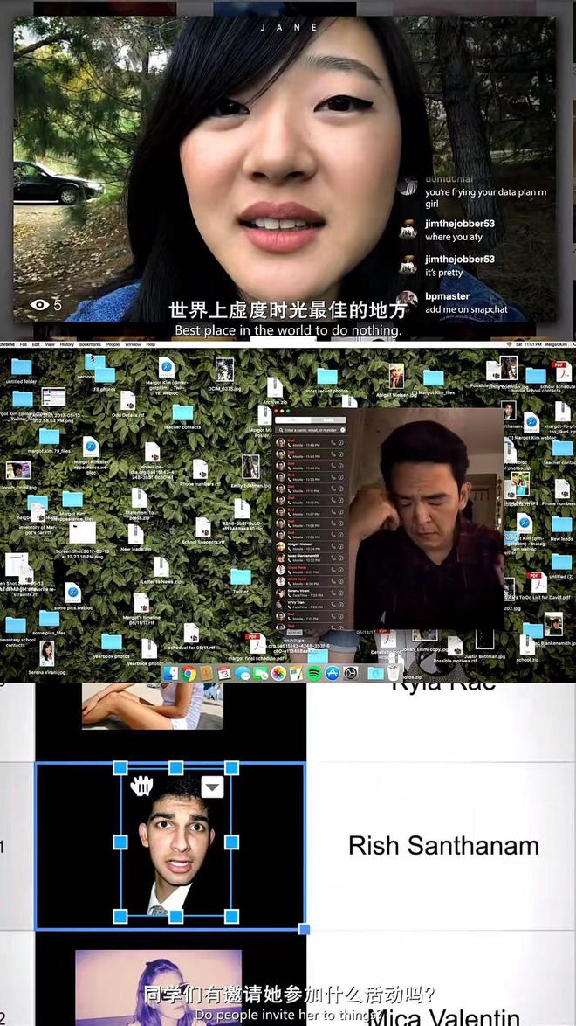The width and height of the screenshot is (576, 1026).
Task: Open Spotify from the dock
Action: click(314, 673)
